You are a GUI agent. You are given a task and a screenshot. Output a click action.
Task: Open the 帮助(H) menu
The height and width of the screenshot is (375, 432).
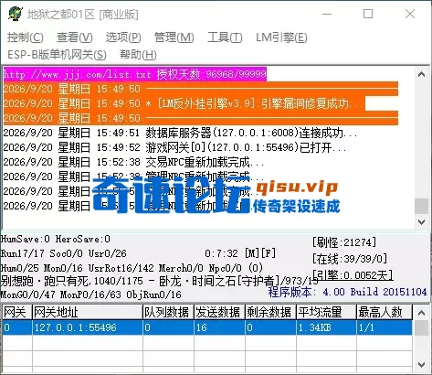138,55
